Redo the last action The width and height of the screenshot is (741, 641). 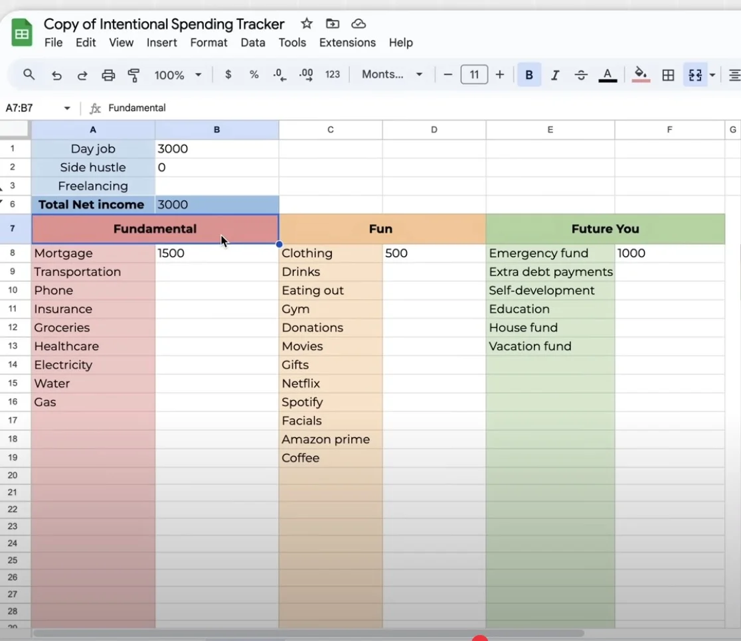click(x=82, y=74)
